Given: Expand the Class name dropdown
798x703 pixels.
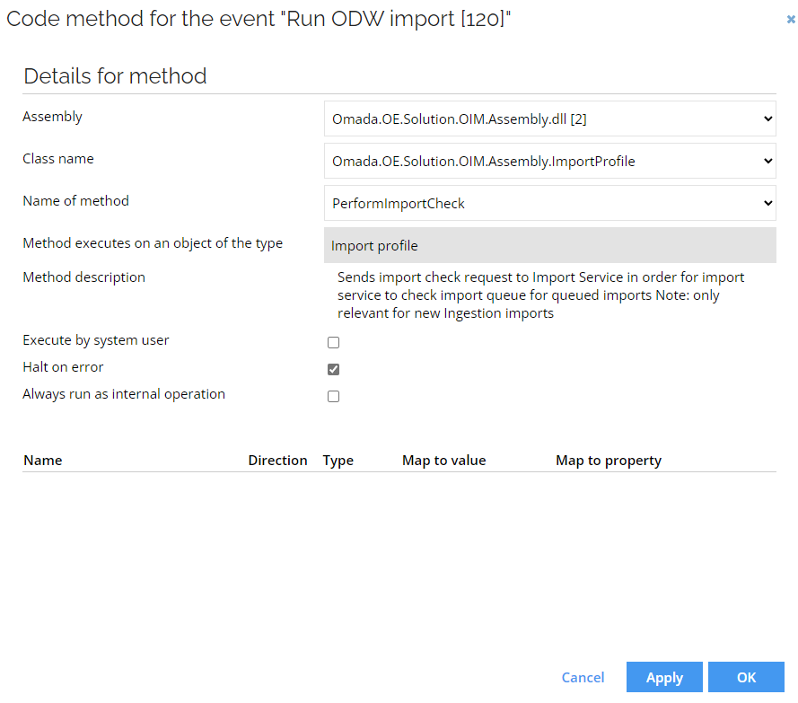Looking at the screenshot, I should pyautogui.click(x=549, y=161).
